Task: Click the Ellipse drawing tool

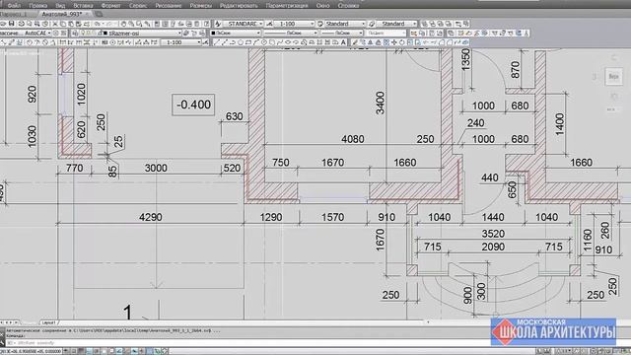Action: click(x=288, y=42)
